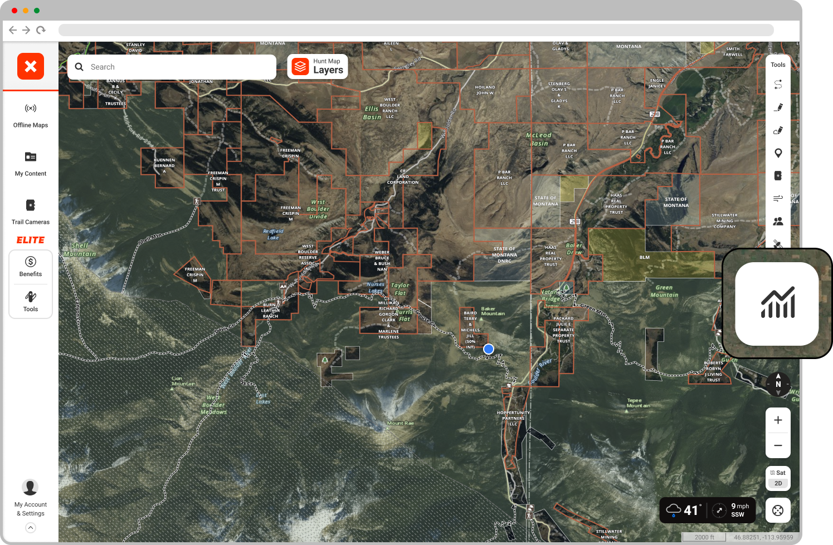Open Elite Tools in left sidebar

click(31, 301)
